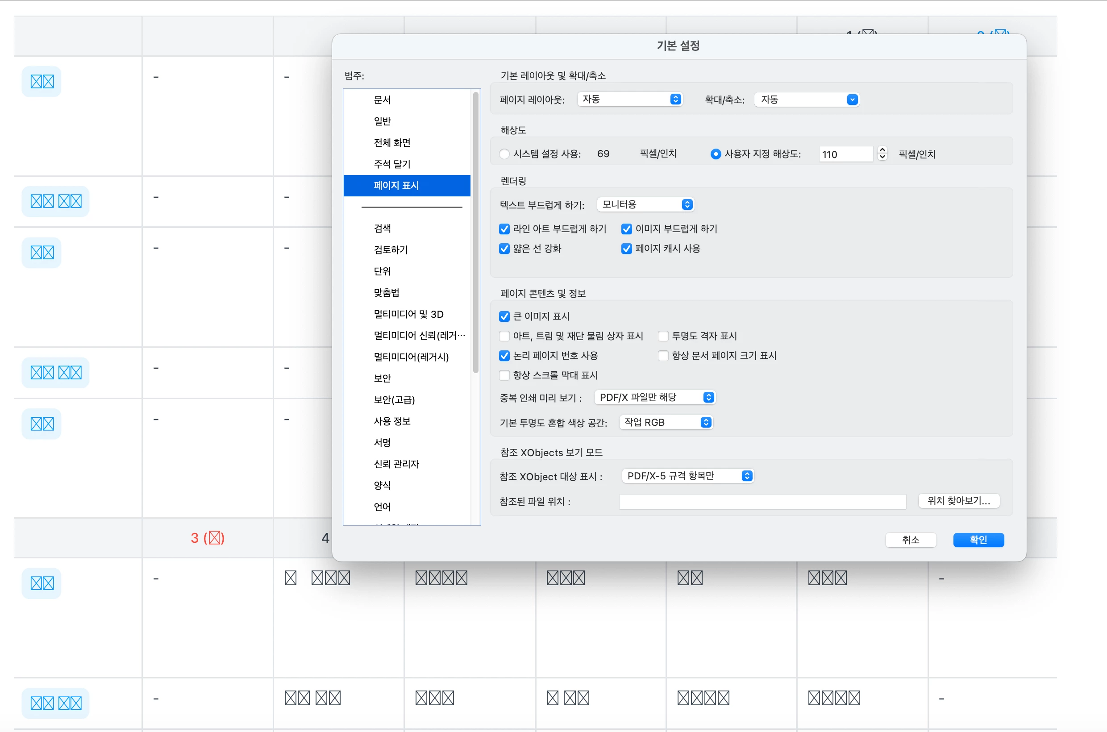Click the custom resolution stepper arrows
The height and width of the screenshot is (732, 1107).
coord(882,154)
